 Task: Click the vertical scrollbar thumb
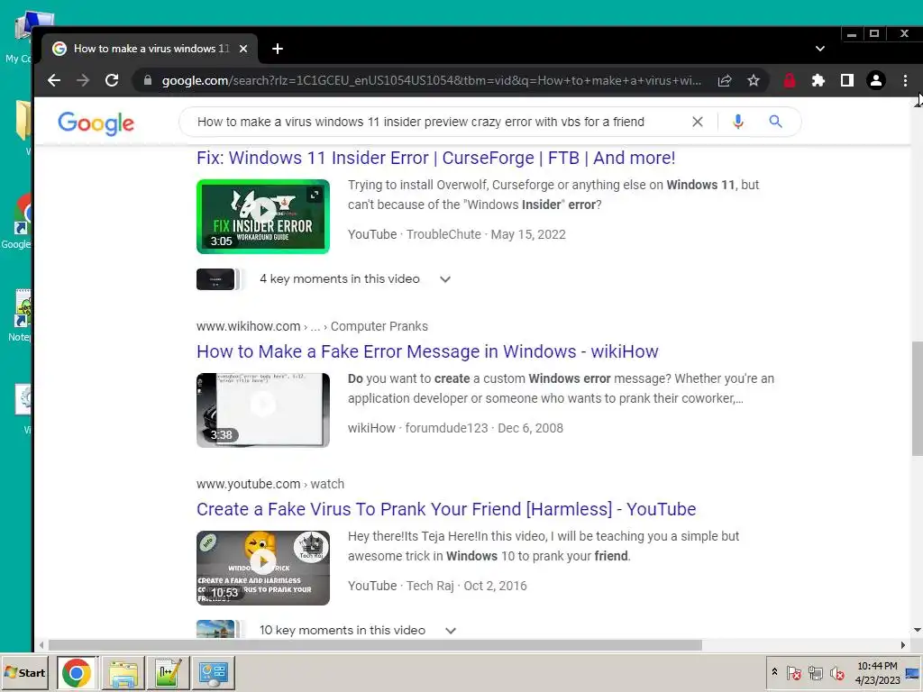[x=917, y=397]
